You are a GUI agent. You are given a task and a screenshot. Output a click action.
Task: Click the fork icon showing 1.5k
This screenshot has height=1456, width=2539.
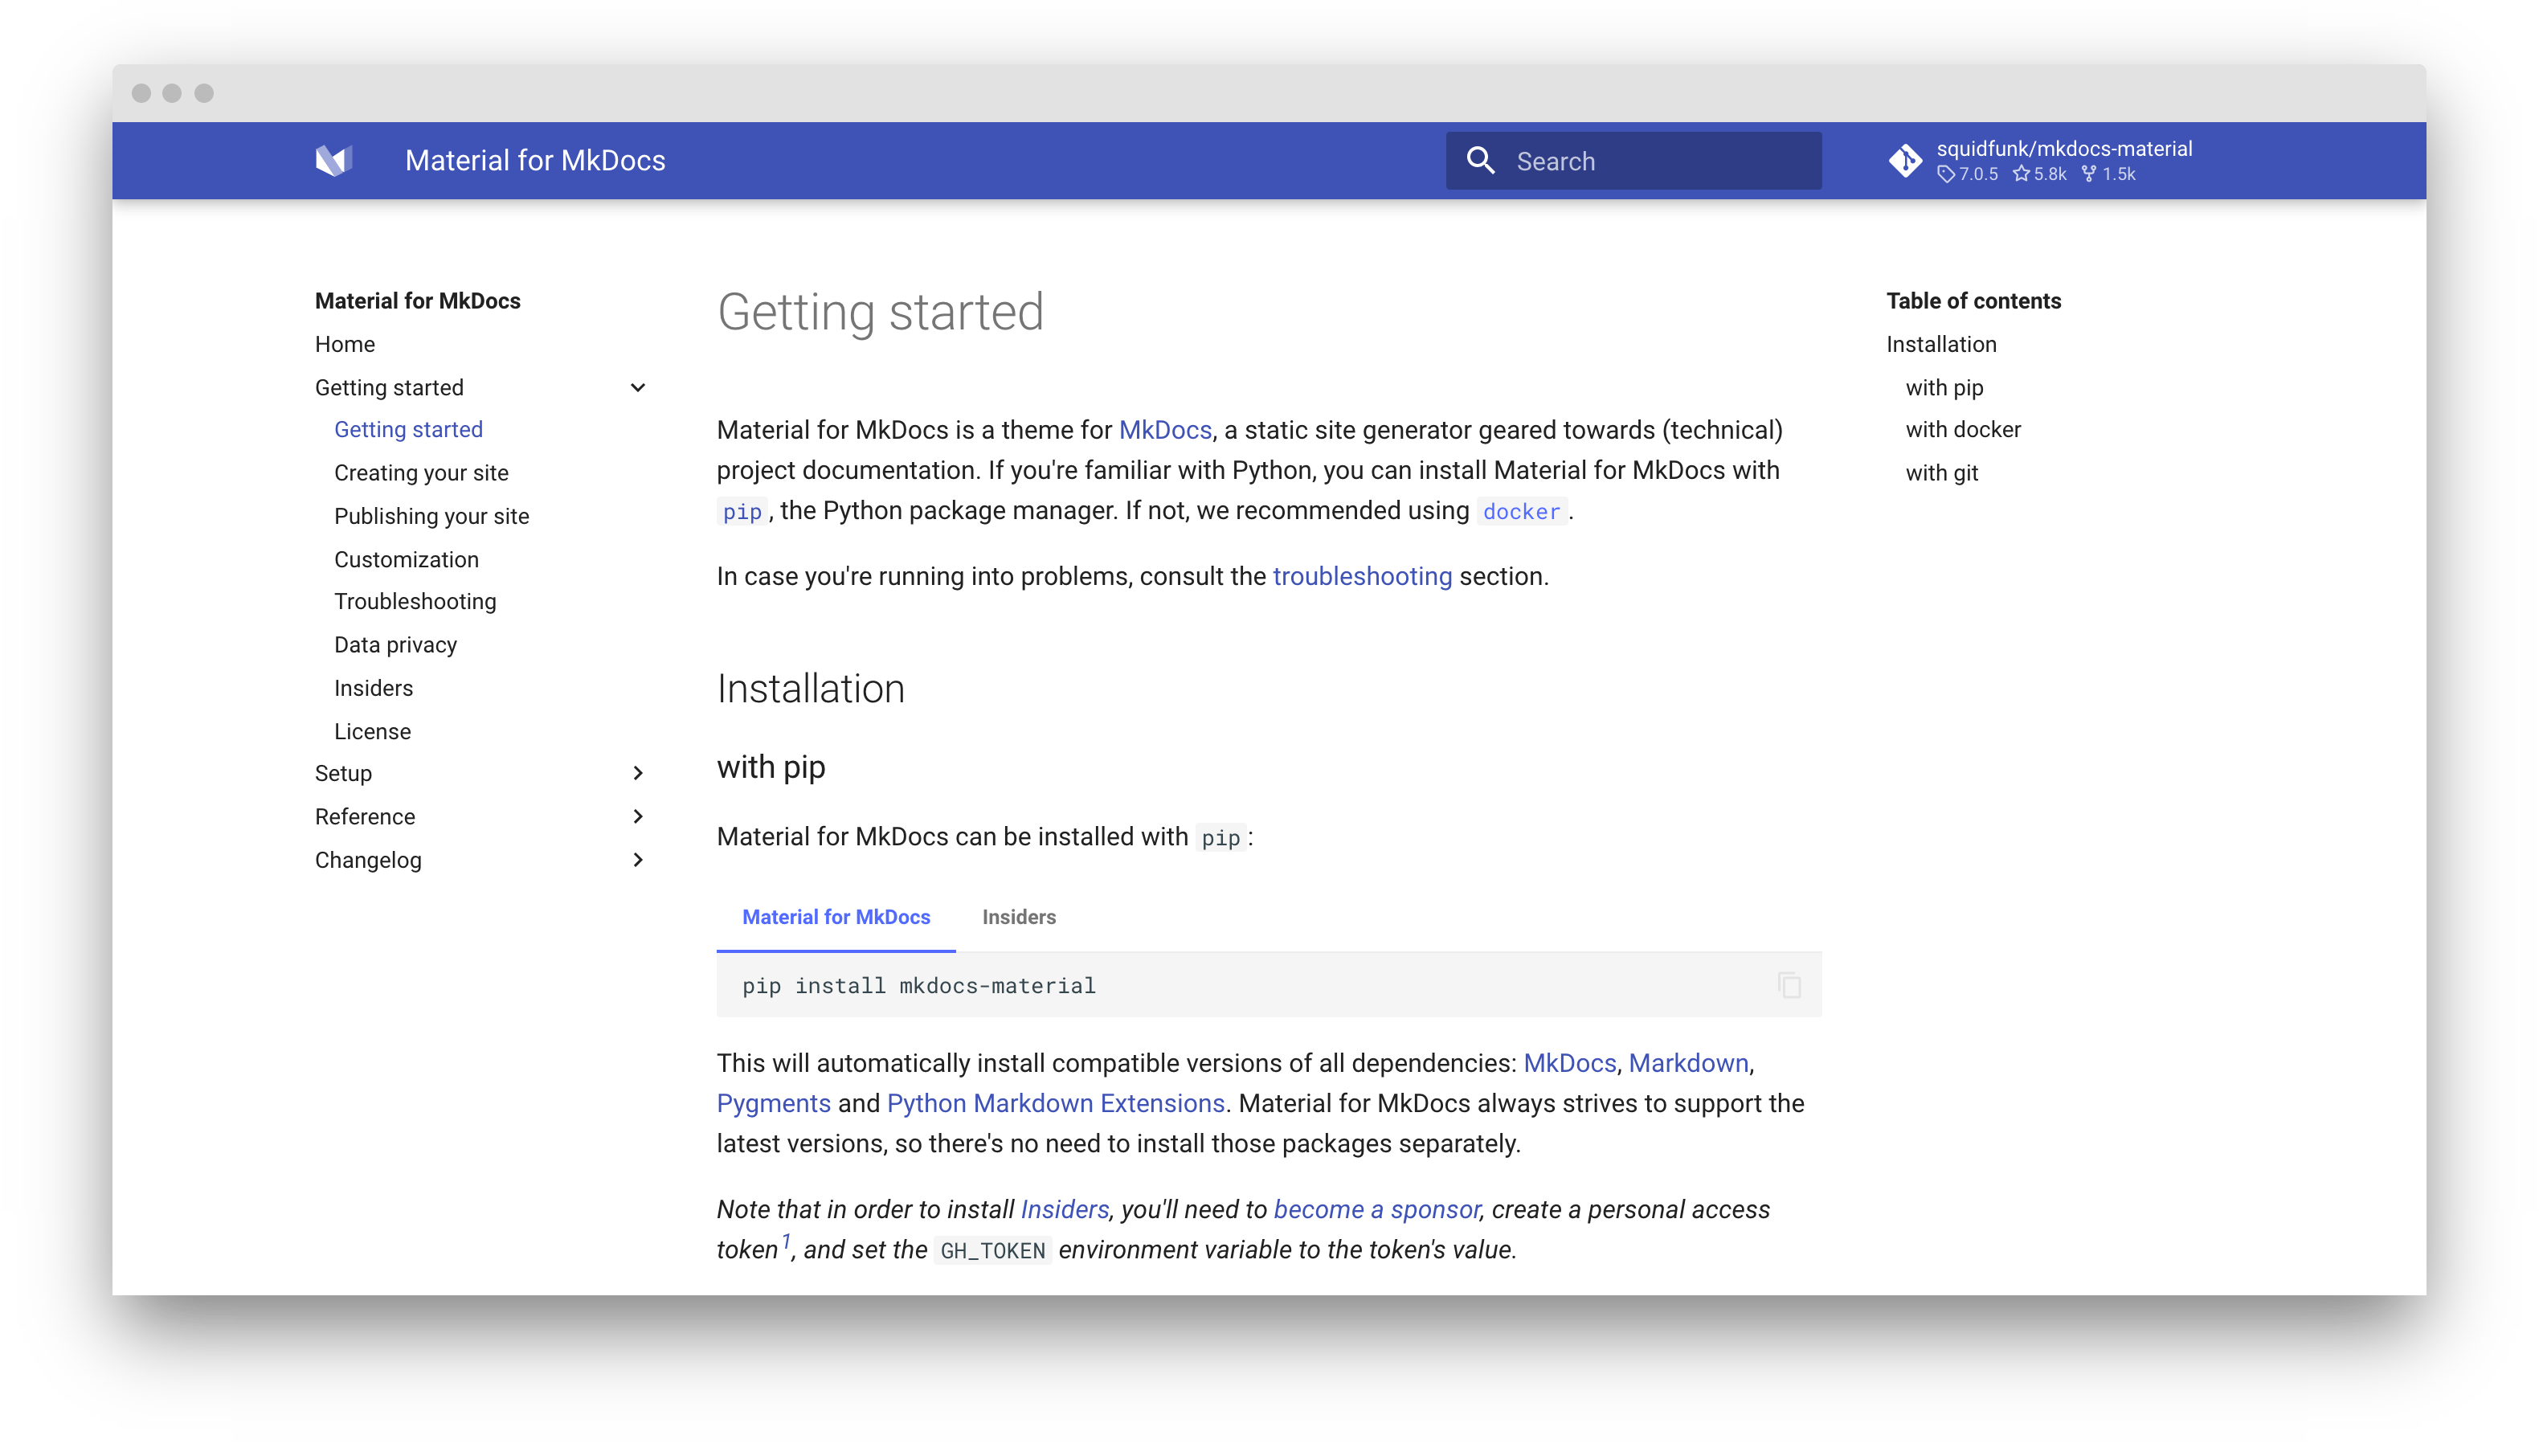[x=2087, y=174]
